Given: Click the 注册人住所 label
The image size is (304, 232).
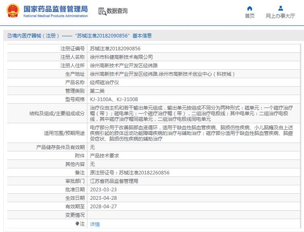Looking at the screenshot, I should point(72,65).
